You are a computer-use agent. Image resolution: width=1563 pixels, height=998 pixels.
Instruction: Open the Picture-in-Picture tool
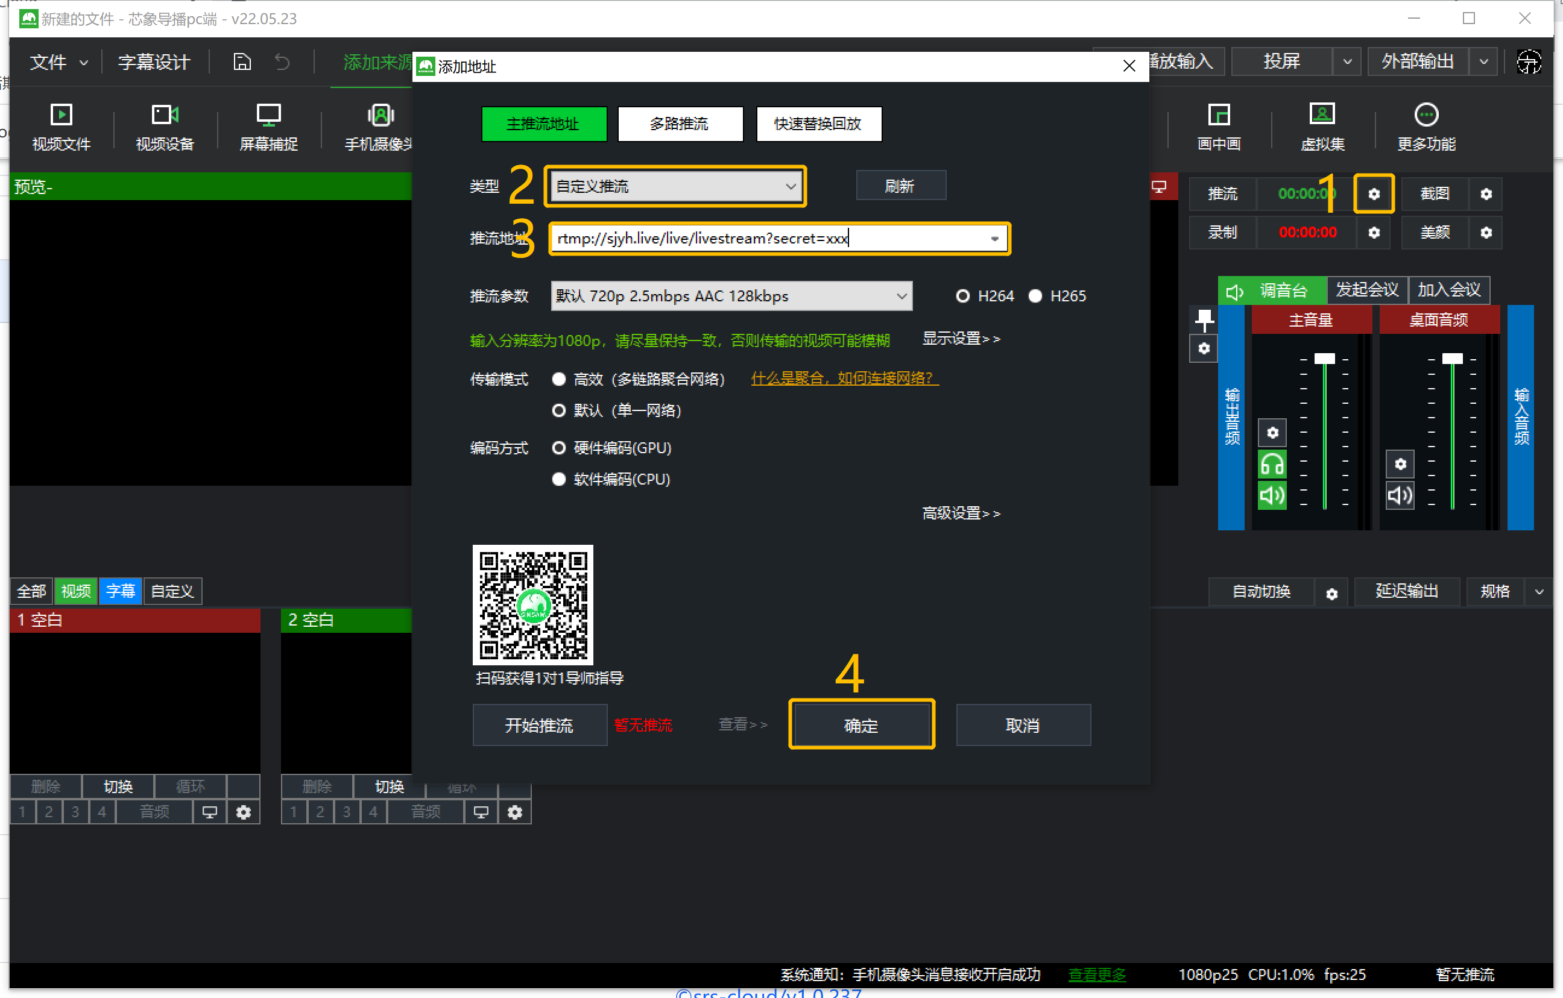[1218, 116]
